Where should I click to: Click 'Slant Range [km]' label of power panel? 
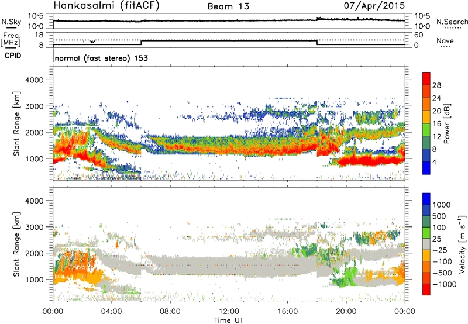(x=16, y=123)
